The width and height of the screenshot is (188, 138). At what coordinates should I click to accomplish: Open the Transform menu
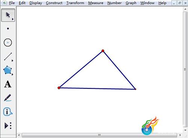tap(75, 3)
